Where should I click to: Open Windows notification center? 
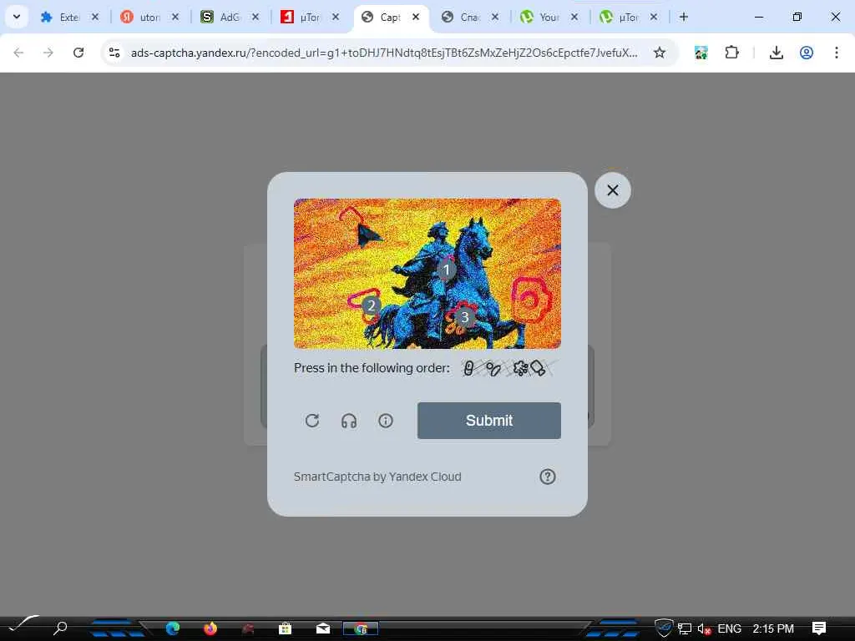(x=819, y=628)
